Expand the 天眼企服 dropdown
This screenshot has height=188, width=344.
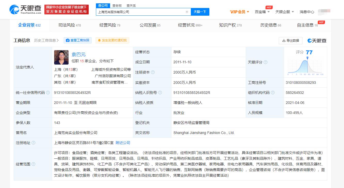click(285, 12)
